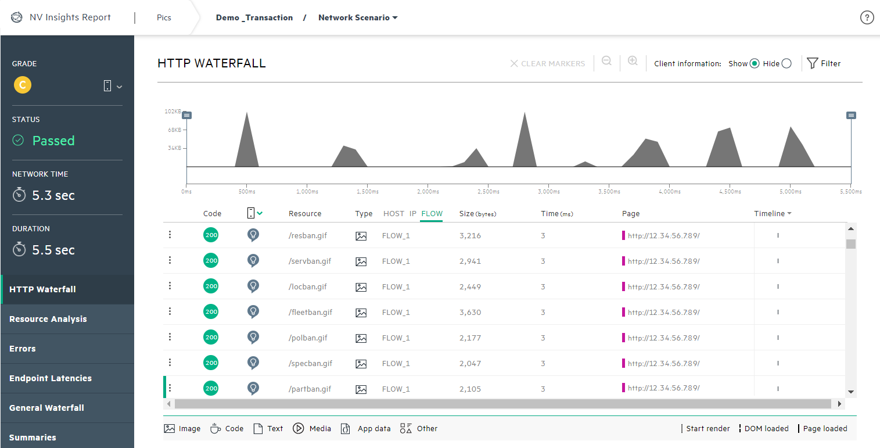
Task: Sort by the Timeline column dropdown
Action: click(x=773, y=214)
